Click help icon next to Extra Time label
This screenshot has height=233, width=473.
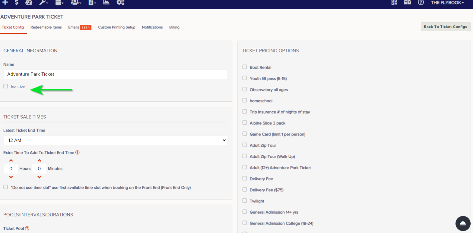click(x=77, y=153)
